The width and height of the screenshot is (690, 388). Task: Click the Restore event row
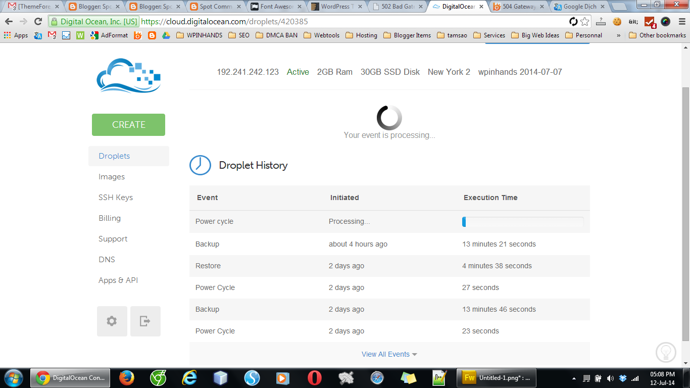(389, 266)
